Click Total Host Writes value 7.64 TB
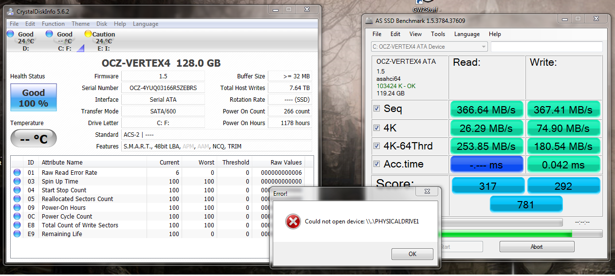The height and width of the screenshot is (276, 615). point(290,88)
